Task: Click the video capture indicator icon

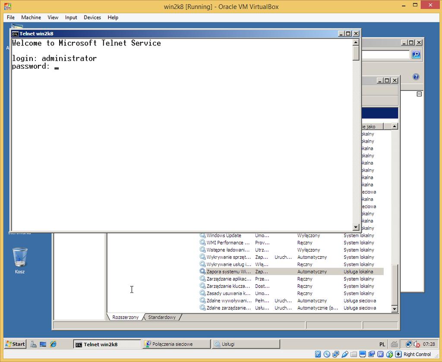Action: (x=372, y=354)
